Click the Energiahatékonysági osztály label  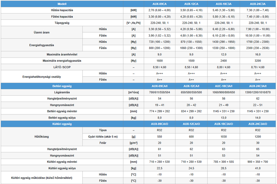[x=42, y=77]
